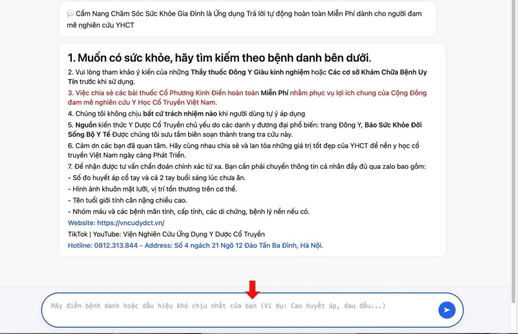This screenshot has width=518, height=334.
Task: Click bold "Miễn Phí" in the red paragraph
Action: coord(274,93)
